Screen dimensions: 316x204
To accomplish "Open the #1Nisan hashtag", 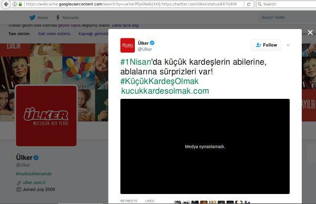I will 136,62.
